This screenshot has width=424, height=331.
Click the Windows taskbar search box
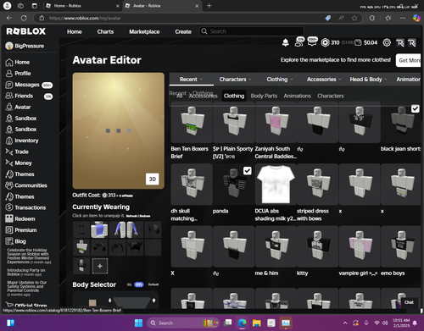183,323
